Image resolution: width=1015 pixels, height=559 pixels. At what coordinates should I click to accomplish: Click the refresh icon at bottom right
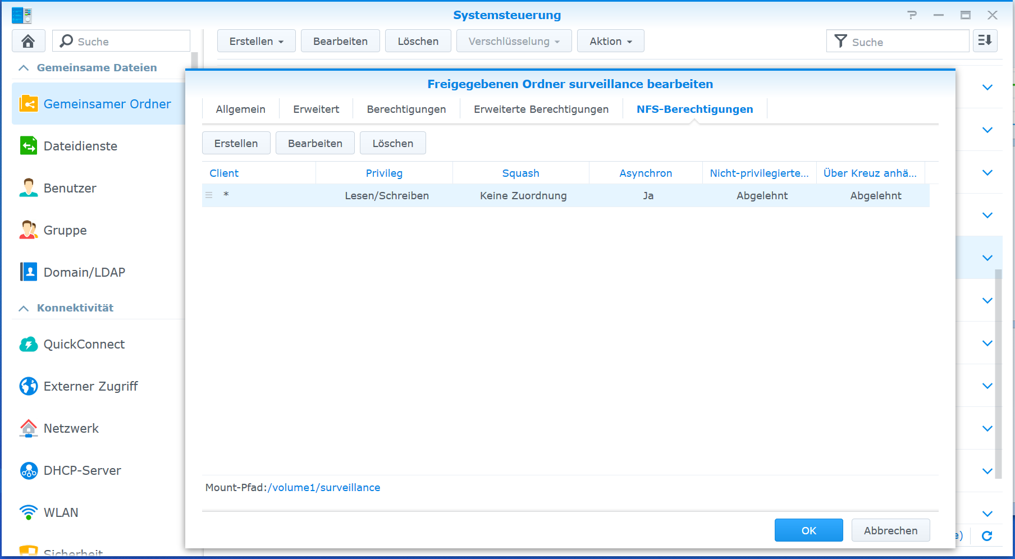987,536
